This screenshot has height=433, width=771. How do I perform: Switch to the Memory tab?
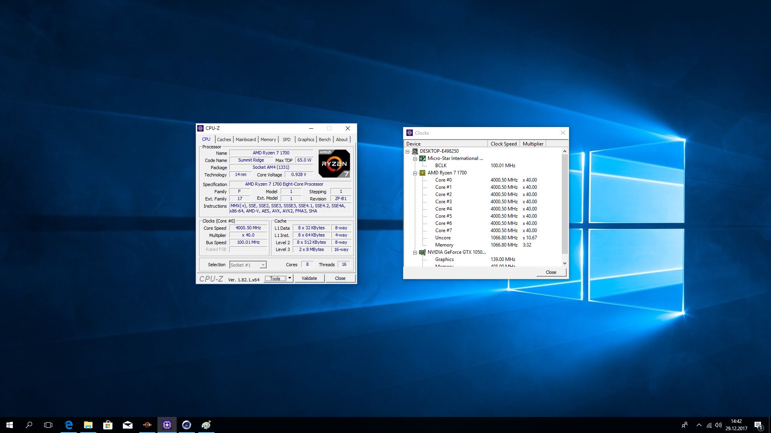268,140
